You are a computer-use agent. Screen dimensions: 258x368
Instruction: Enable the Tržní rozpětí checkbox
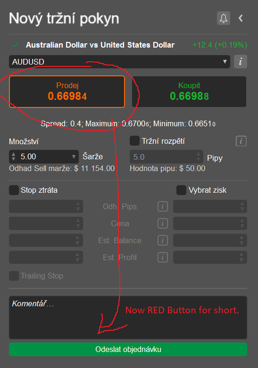(x=134, y=141)
